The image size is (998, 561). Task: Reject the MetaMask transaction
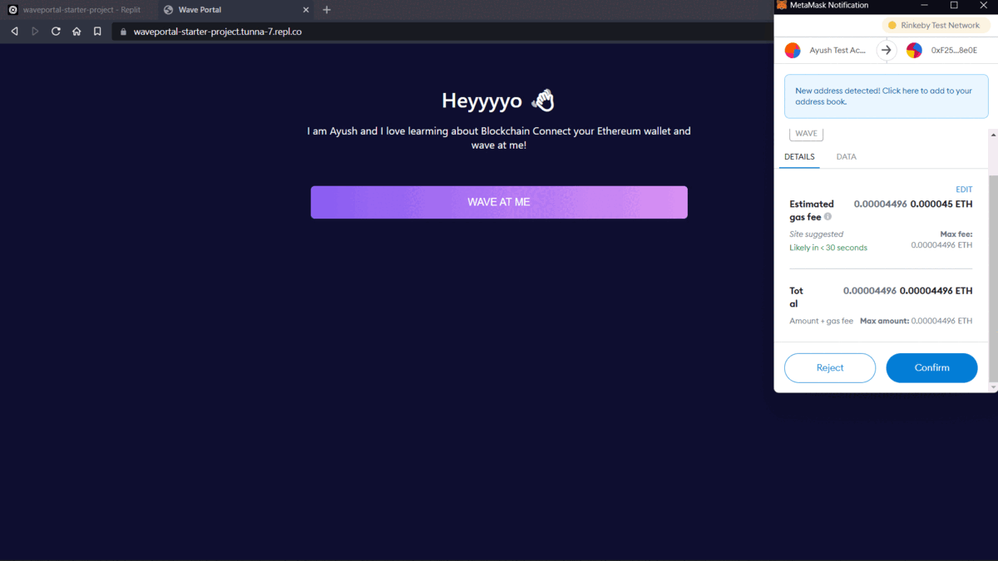click(x=829, y=367)
